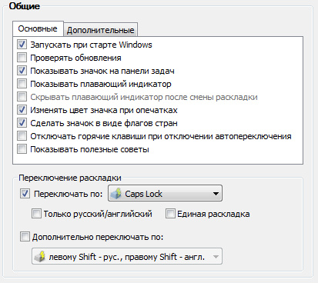
Task: Enable Проверять обновления checkbox
Action: 22,58
